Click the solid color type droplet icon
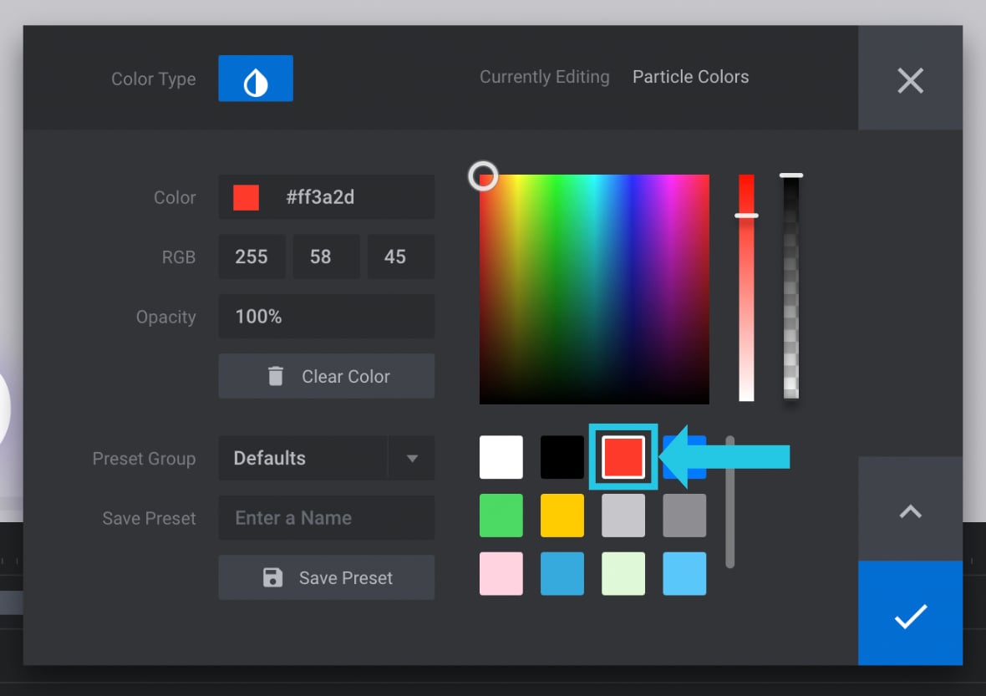Screen dimensions: 986x696 pyautogui.click(x=256, y=79)
